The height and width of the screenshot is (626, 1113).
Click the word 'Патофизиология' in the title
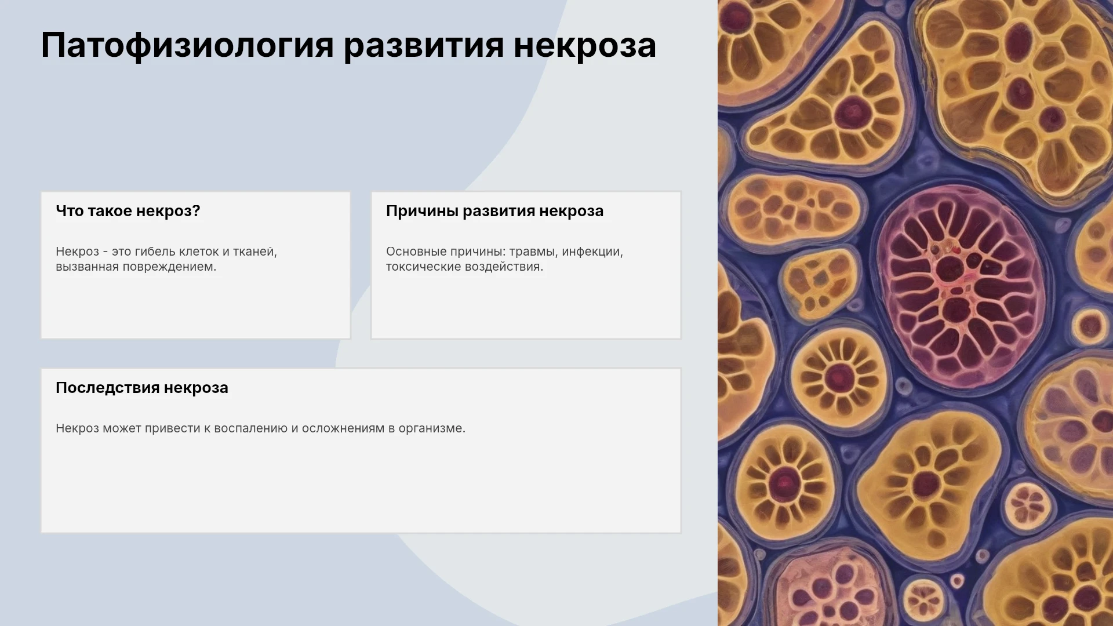pyautogui.click(x=187, y=45)
